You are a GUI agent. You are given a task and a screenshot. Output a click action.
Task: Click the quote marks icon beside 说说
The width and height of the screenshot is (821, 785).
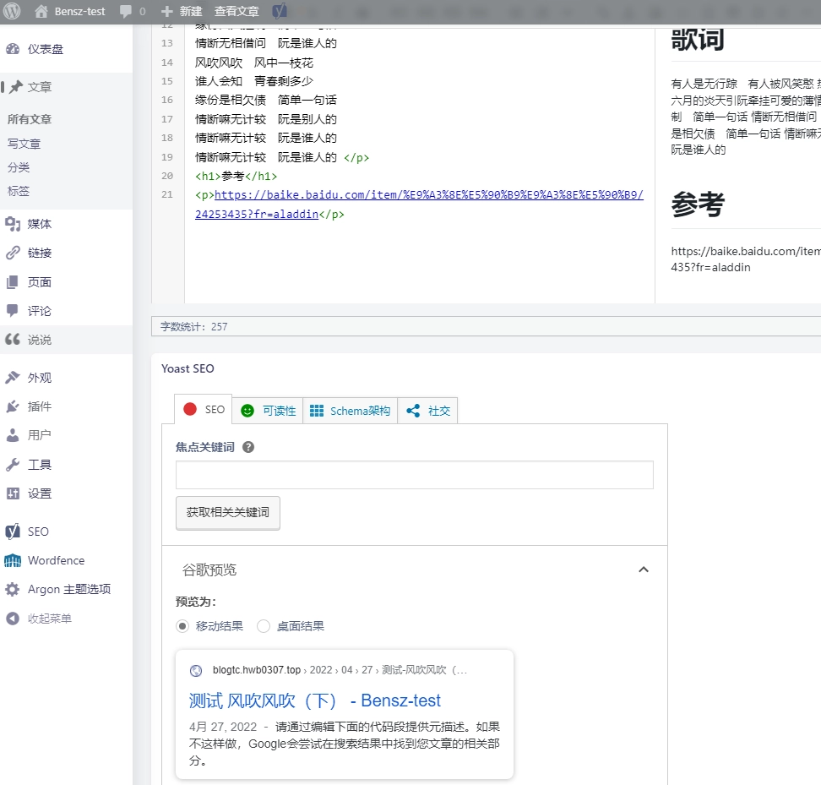point(13,340)
